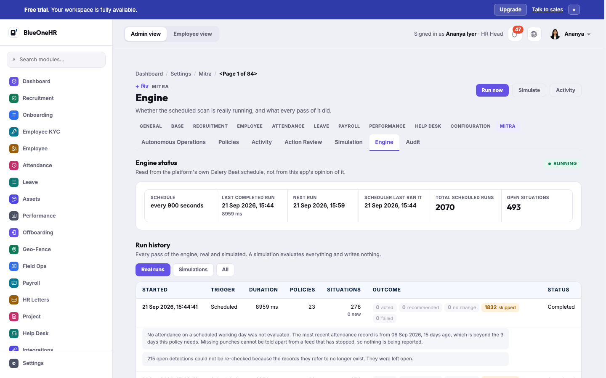Screen dimensions: 606x378
Task: Click the Simulate button
Action: 529,90
